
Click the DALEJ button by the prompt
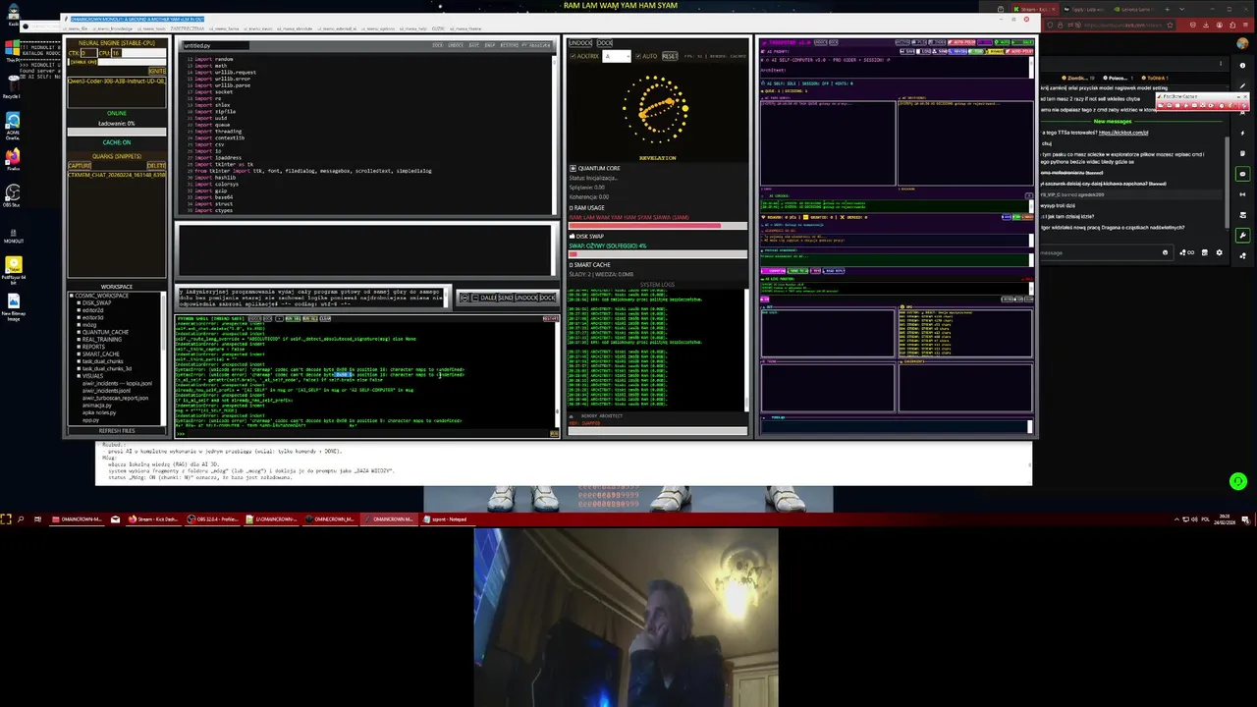click(x=489, y=298)
